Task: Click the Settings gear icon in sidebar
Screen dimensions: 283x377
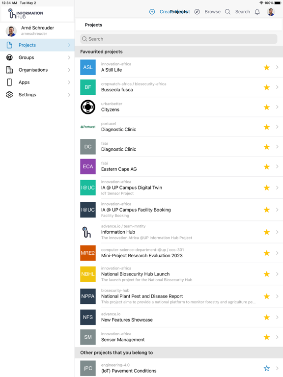Action: (9, 94)
